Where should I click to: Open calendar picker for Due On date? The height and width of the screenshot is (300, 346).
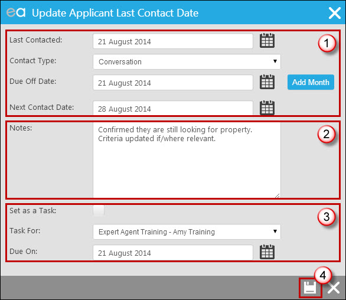(x=267, y=252)
